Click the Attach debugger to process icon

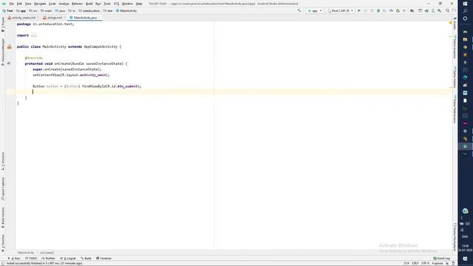(398, 10)
